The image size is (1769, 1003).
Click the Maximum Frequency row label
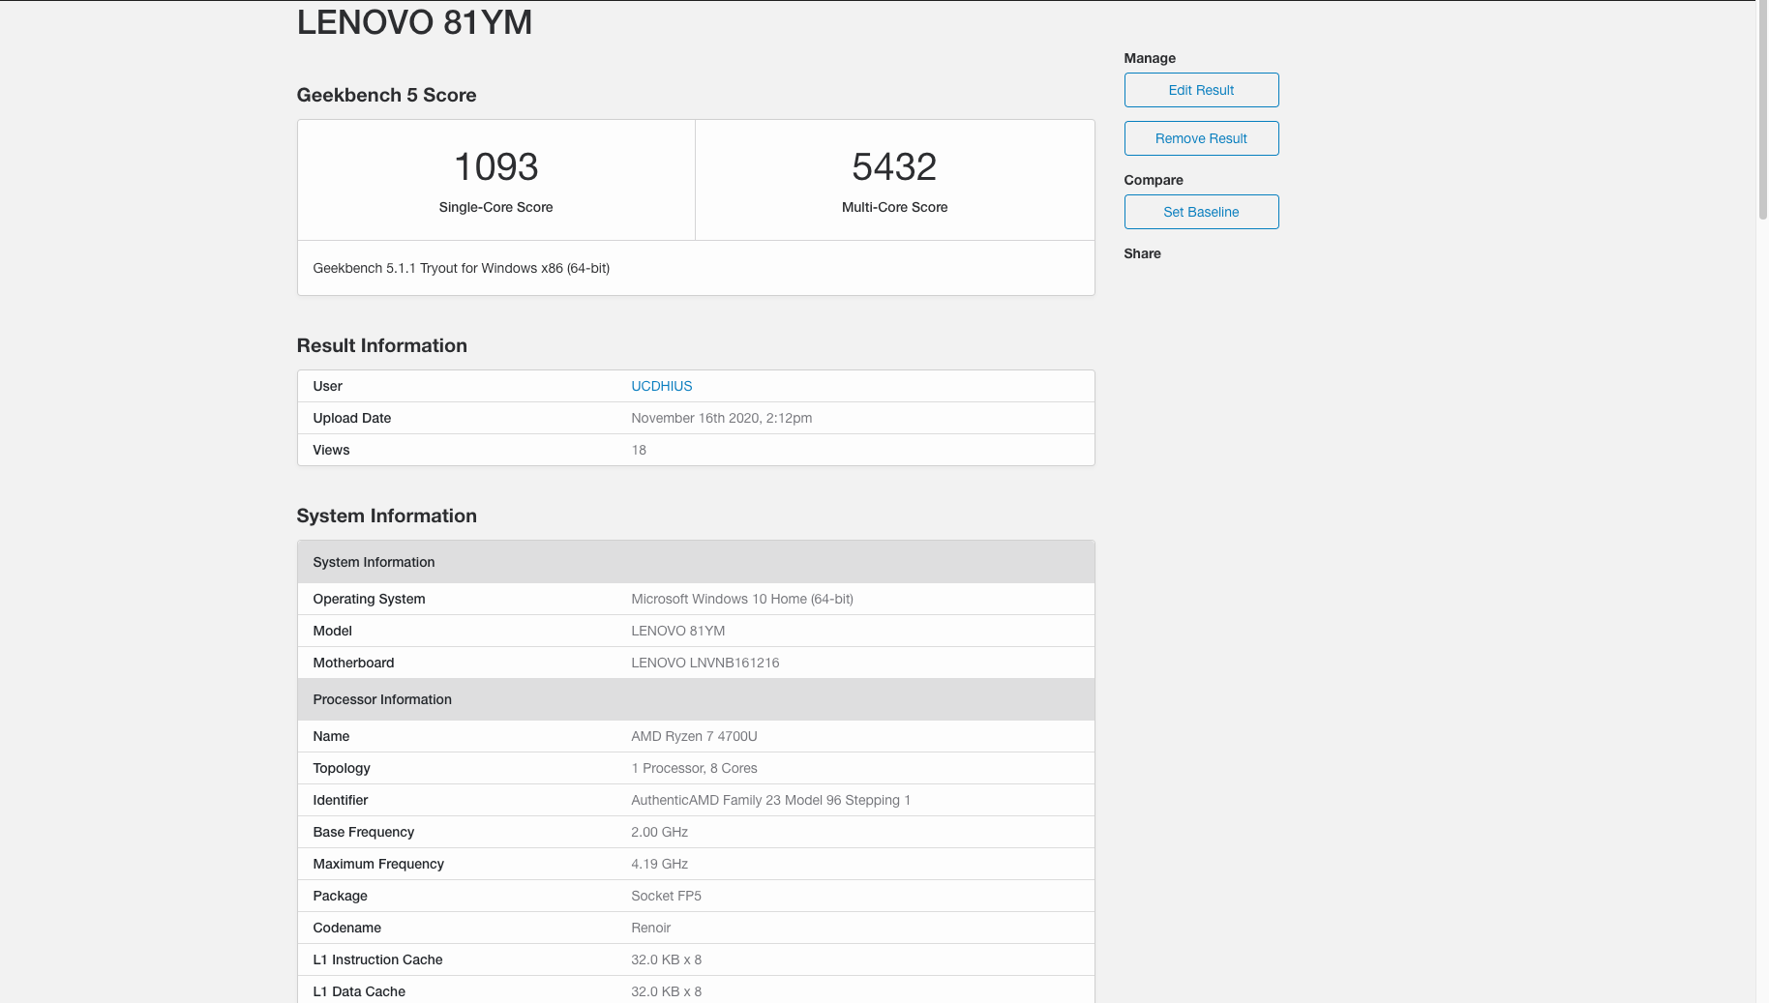(x=378, y=864)
